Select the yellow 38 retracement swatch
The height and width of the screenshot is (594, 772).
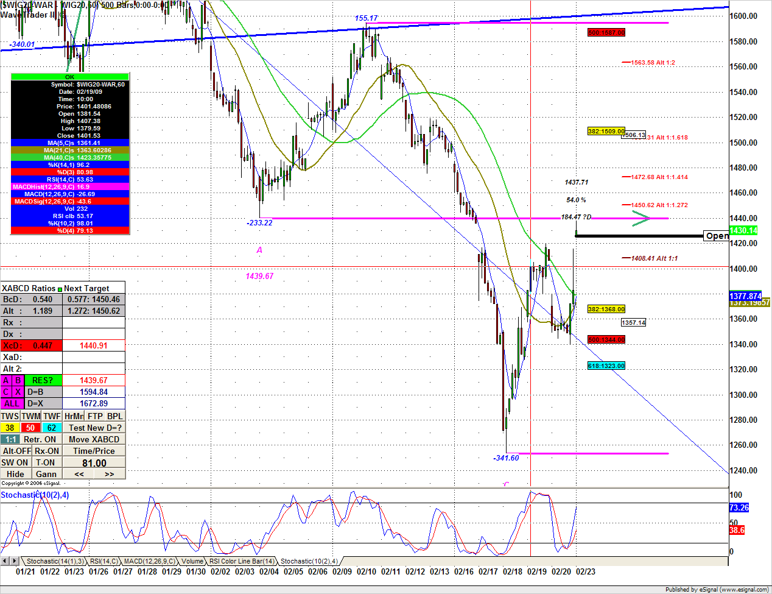10,428
